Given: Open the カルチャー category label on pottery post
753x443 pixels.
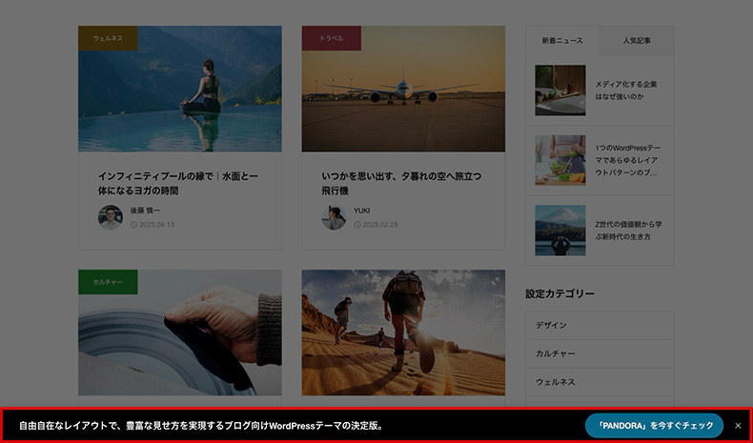Looking at the screenshot, I should [108, 282].
